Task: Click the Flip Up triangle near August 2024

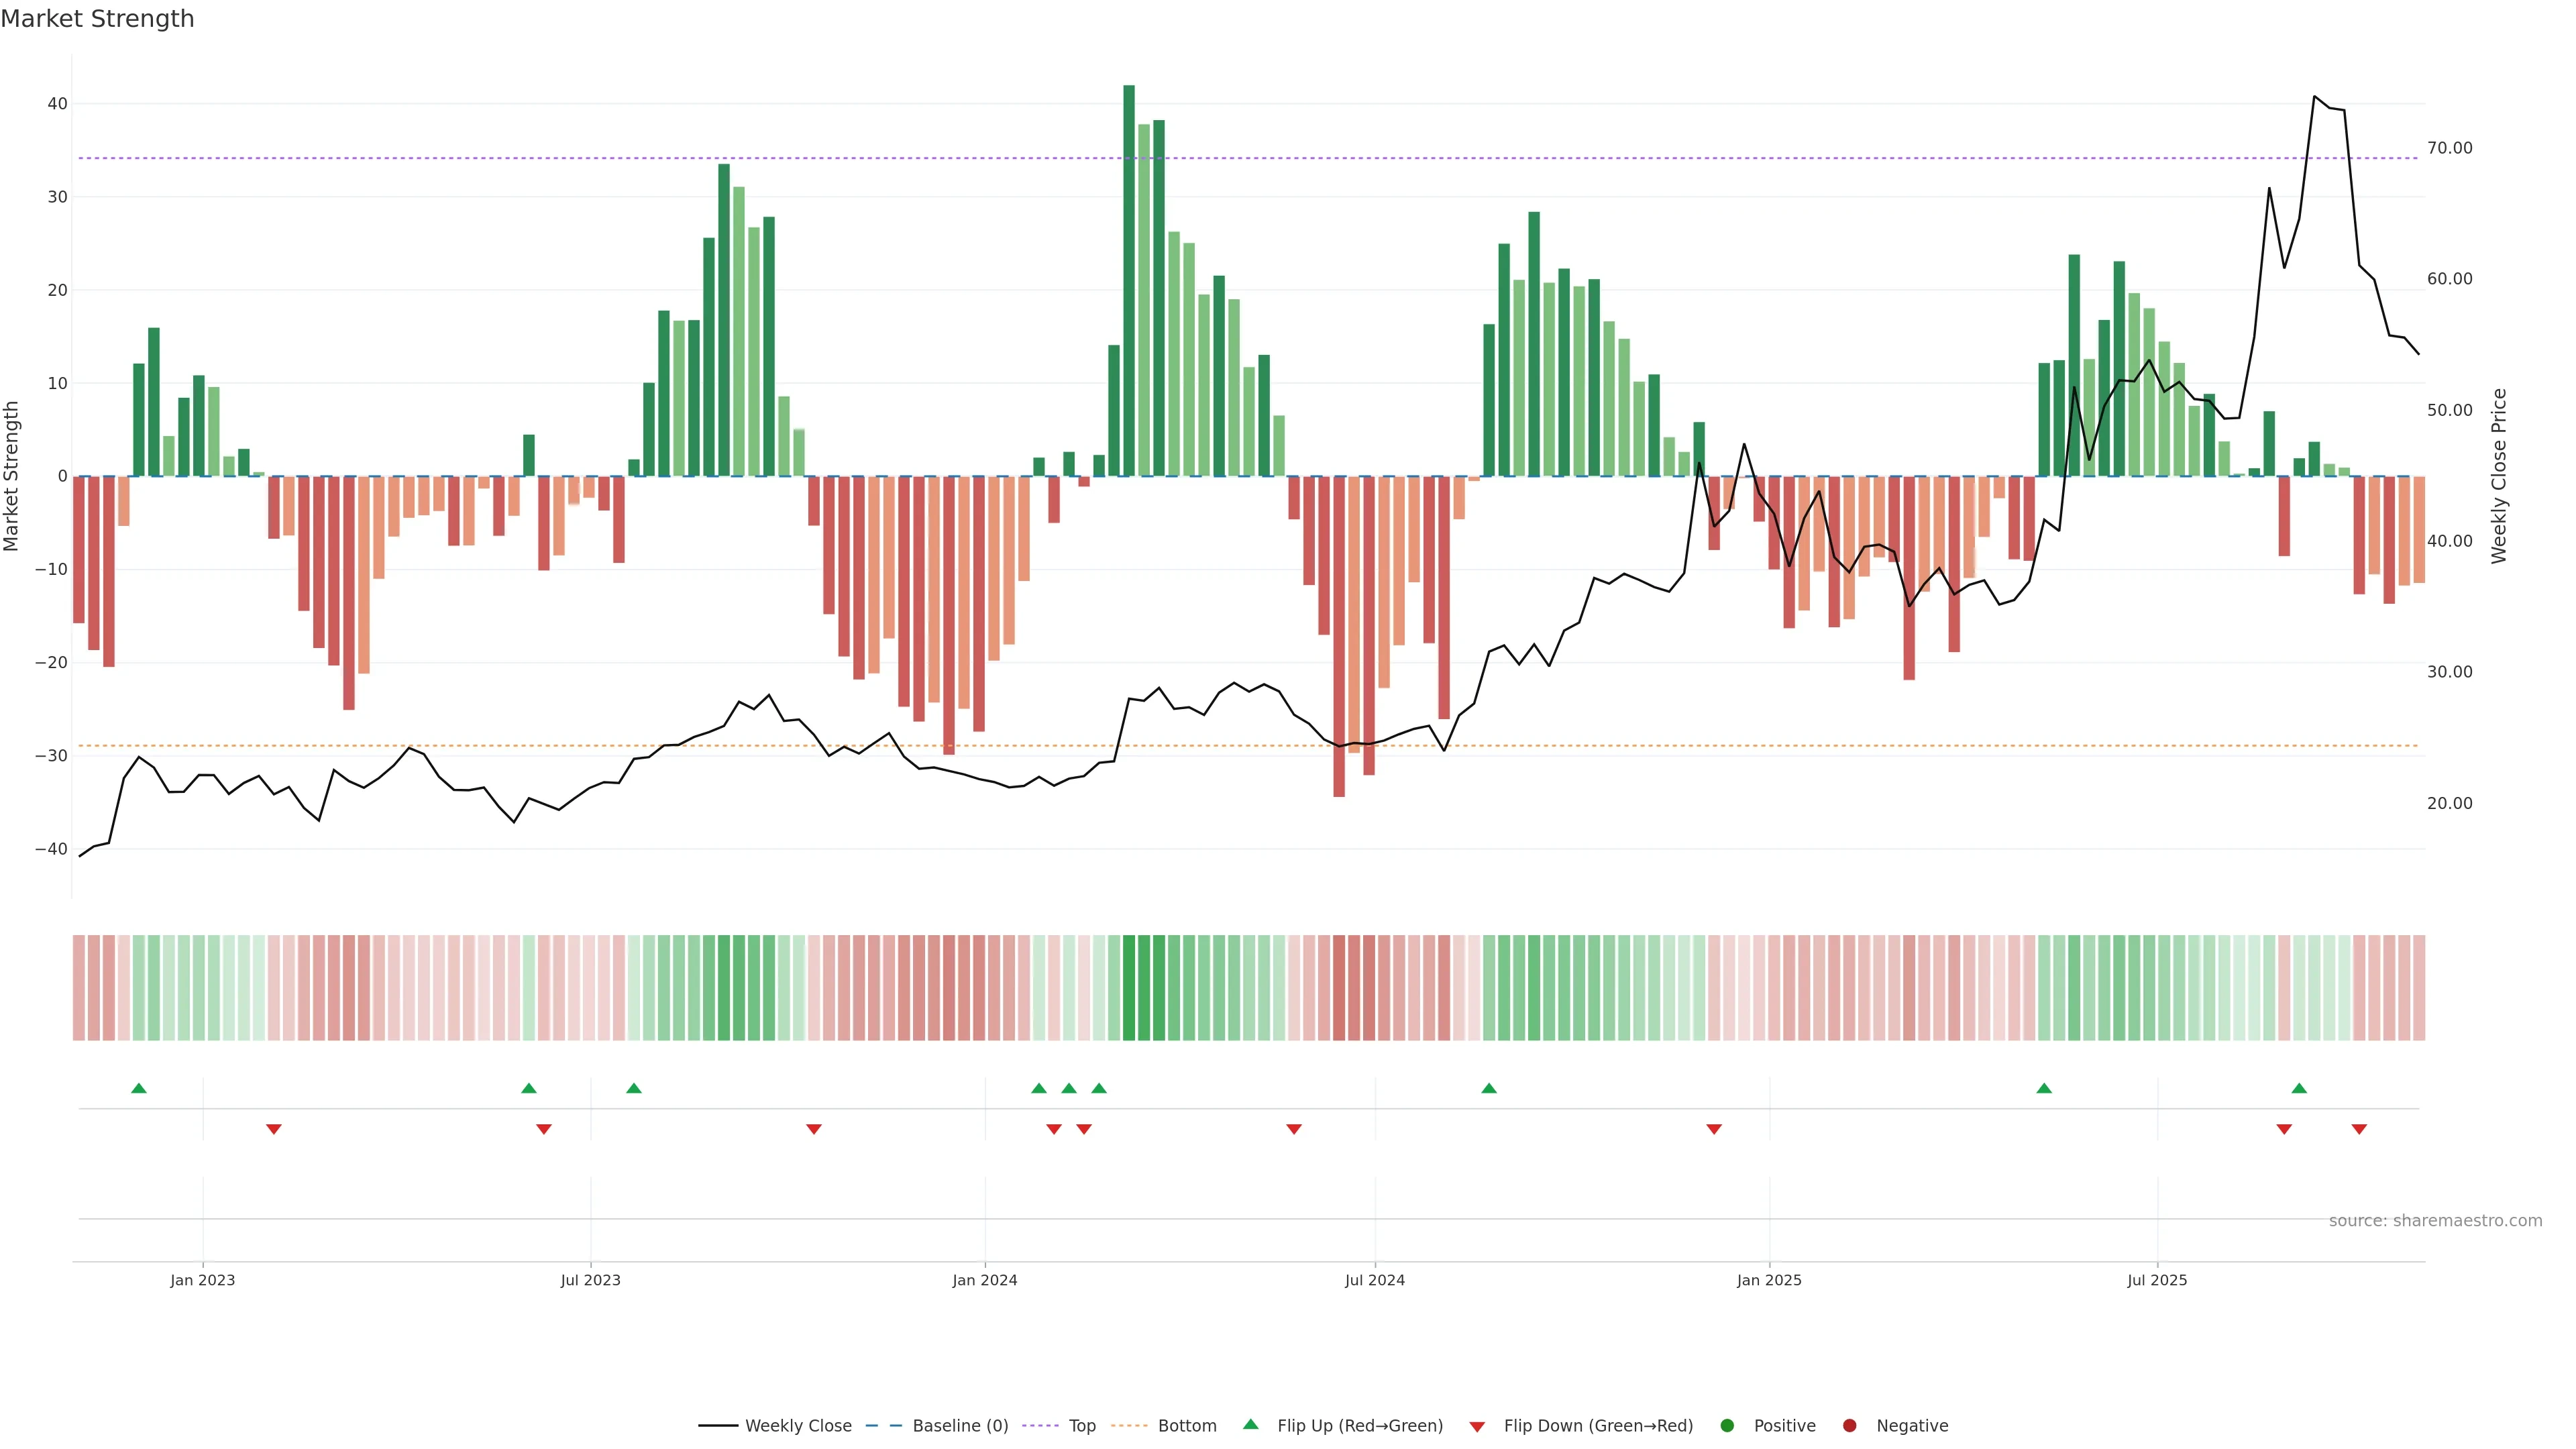Action: click(x=1489, y=1088)
